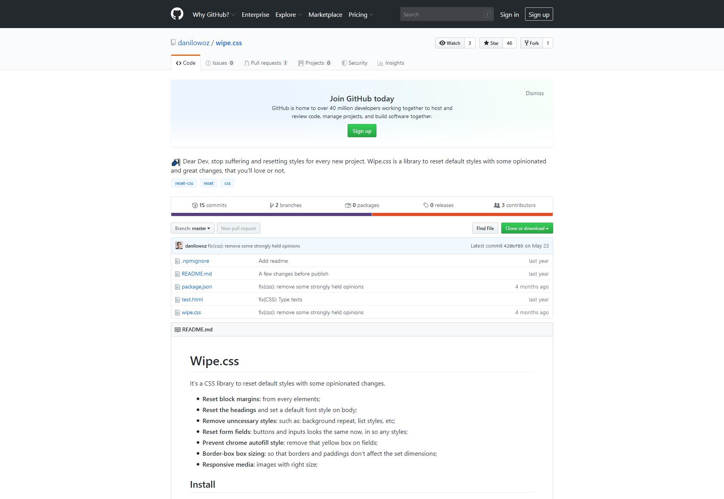Viewport: 724px width, 499px height.
Task: Click the file icon next to .npmignore
Action: [x=177, y=261]
